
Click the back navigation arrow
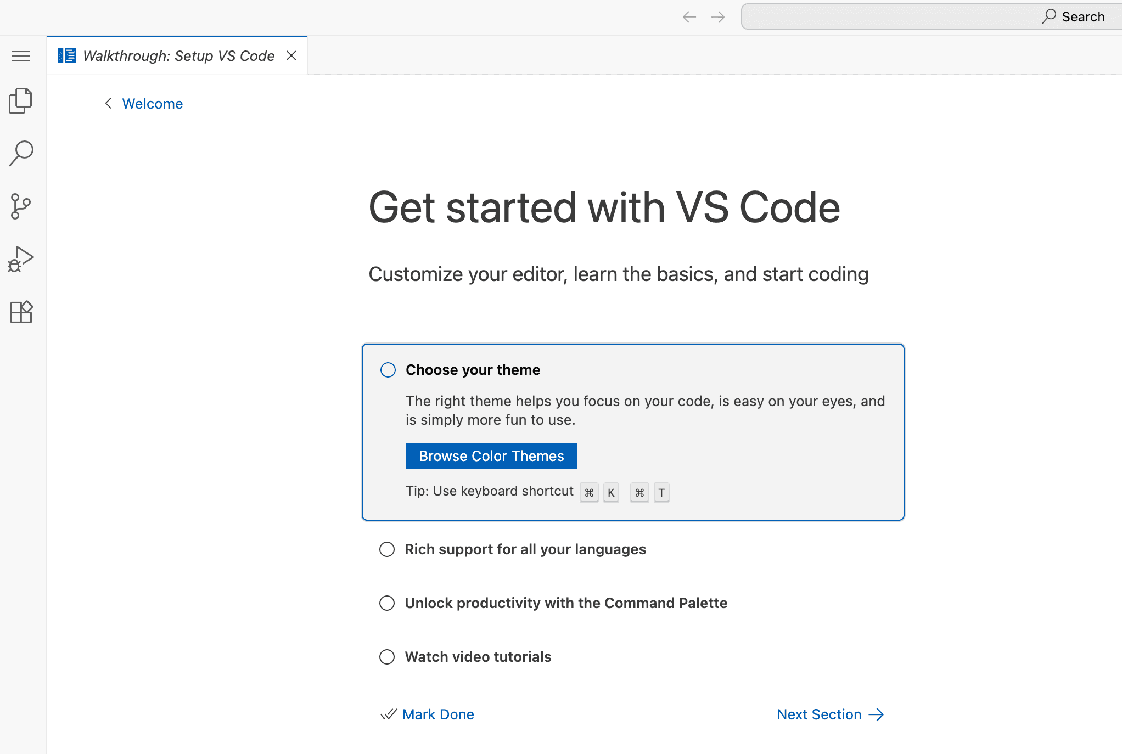(689, 17)
